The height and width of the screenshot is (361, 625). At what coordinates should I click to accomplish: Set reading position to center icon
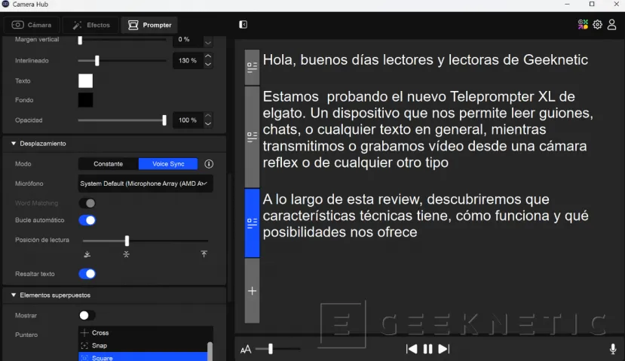click(127, 254)
